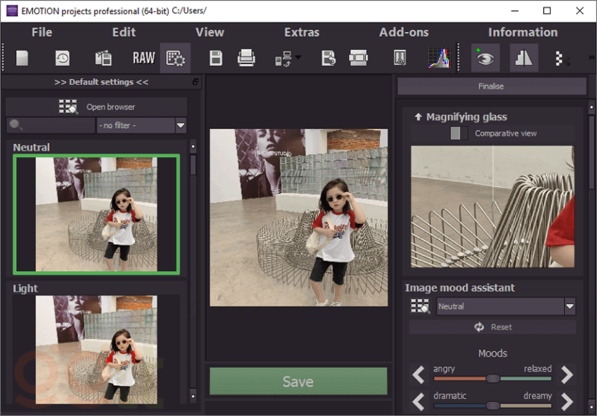This screenshot has height=416, width=597.
Task: Open the Extras menu
Action: pos(301,32)
